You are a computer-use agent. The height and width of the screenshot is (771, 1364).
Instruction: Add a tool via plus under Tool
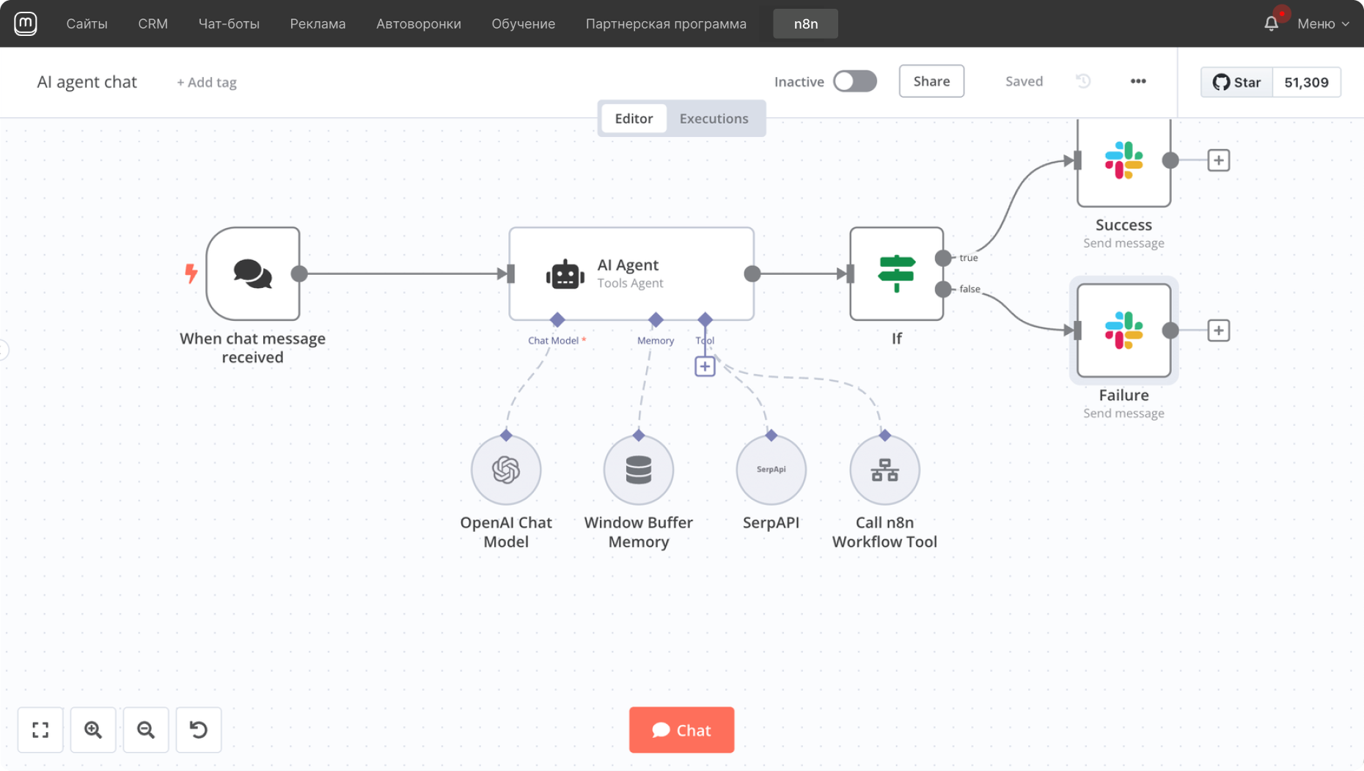705,366
